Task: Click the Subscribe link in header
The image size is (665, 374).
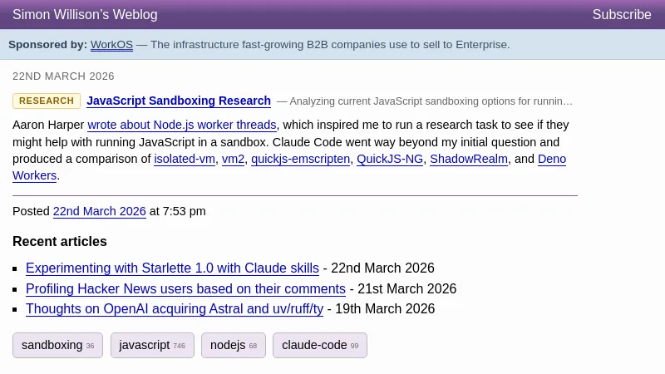Action: pyautogui.click(x=621, y=15)
